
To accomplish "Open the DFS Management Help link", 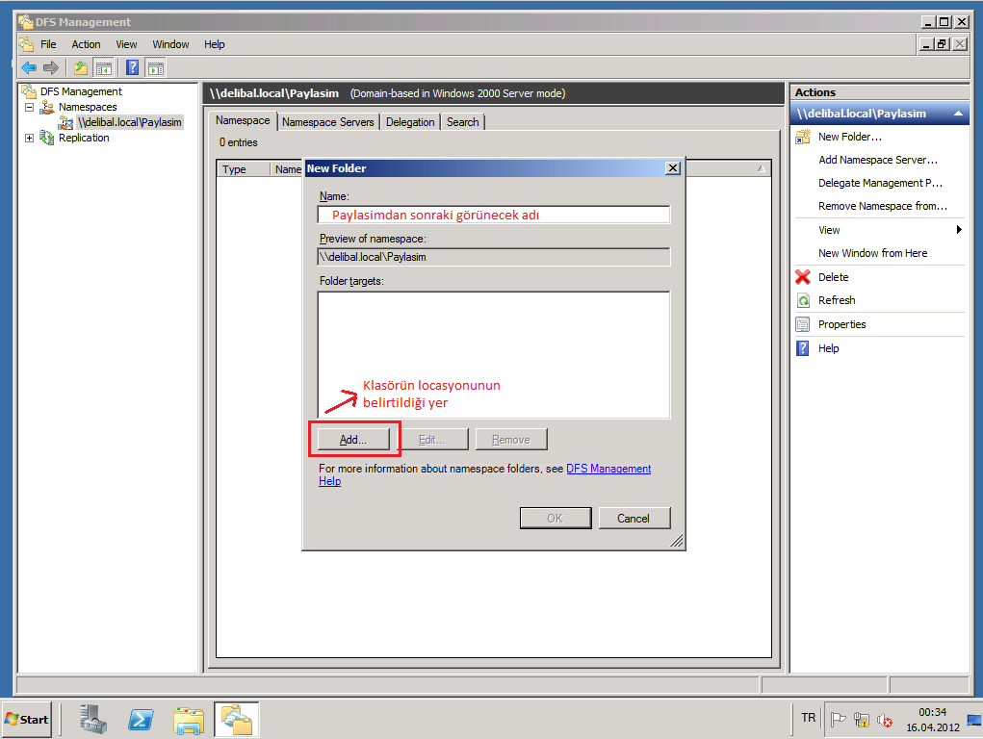I will pos(608,469).
